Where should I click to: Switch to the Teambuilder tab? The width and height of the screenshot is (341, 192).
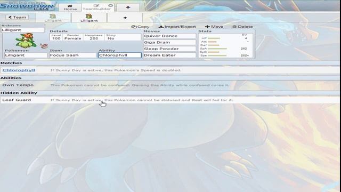(x=97, y=7)
